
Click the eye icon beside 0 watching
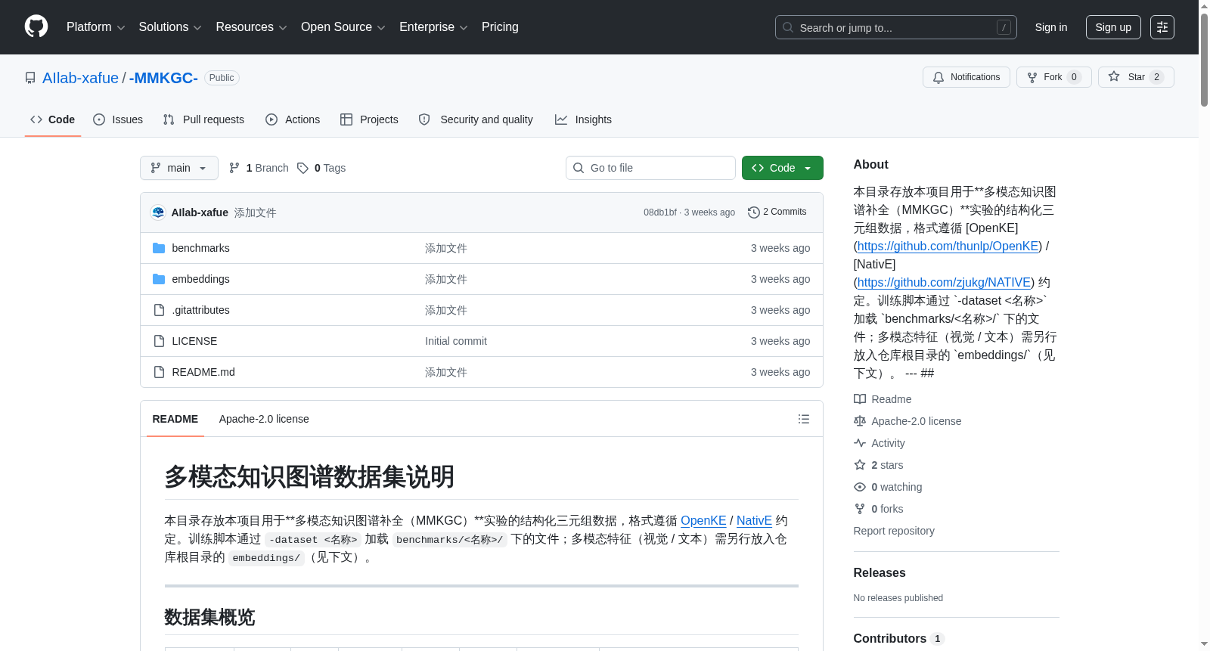[x=860, y=487]
